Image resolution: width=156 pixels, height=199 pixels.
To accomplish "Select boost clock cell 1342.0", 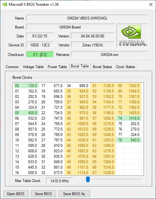I will click(133, 86).
